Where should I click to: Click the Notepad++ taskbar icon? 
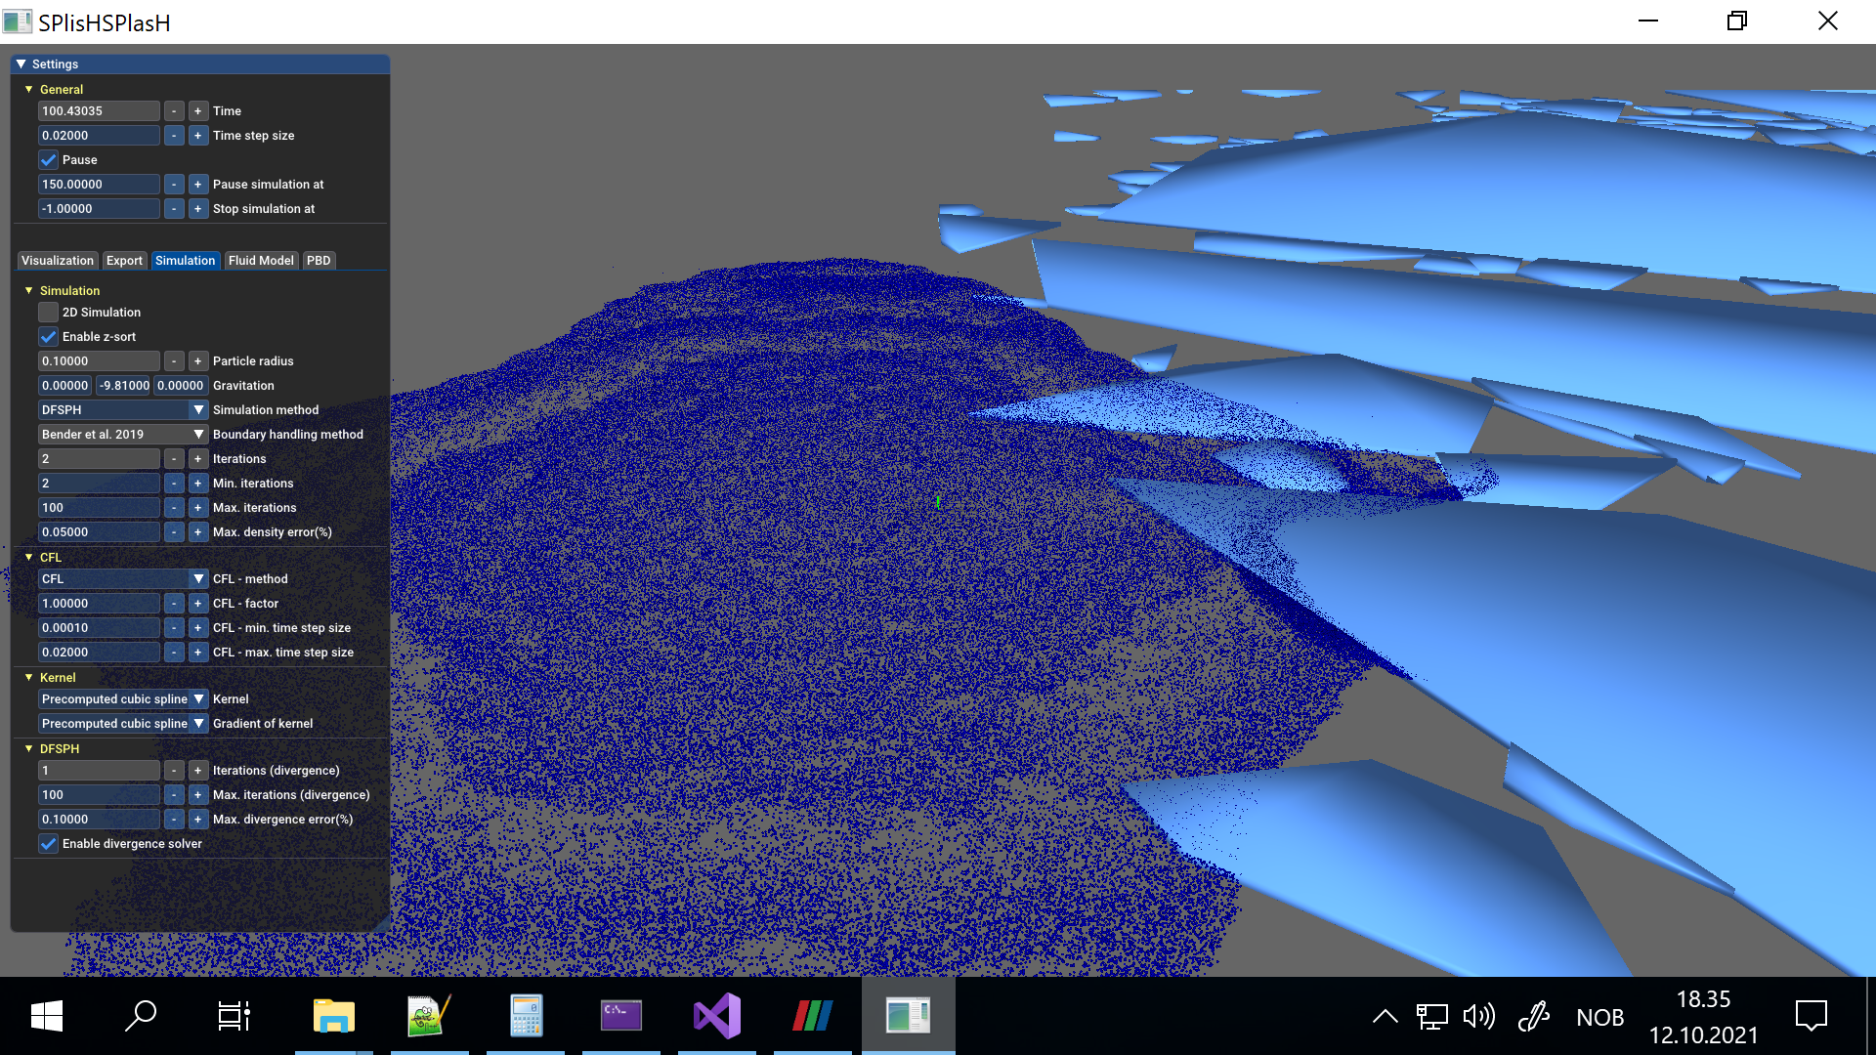[x=430, y=1016]
